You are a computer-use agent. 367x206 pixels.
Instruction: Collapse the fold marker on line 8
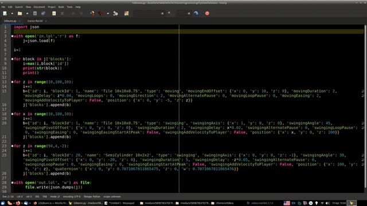coord(12,59)
